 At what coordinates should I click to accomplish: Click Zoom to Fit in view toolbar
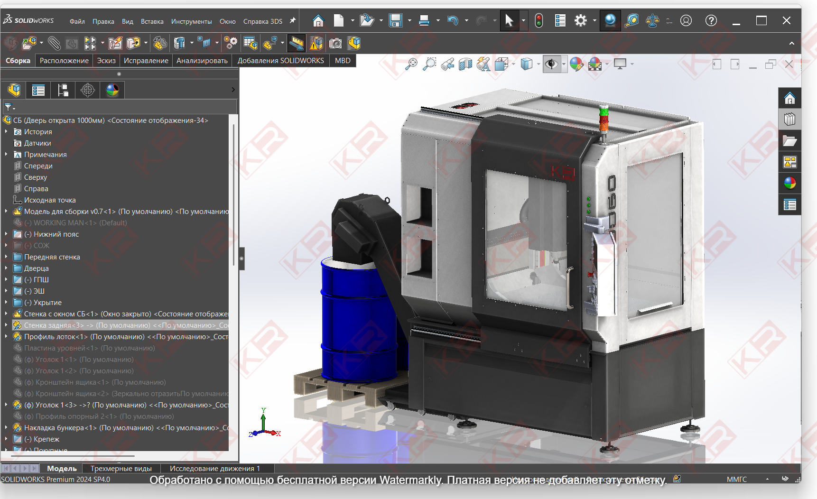point(411,64)
